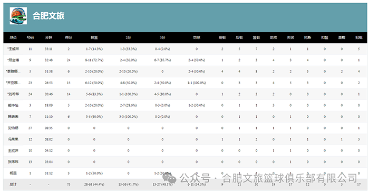The height and width of the screenshot is (193, 369).
Task: Click the 公众号 合肥文旅篮球俱乐部有限公司 watermark text
Action: click(x=268, y=178)
